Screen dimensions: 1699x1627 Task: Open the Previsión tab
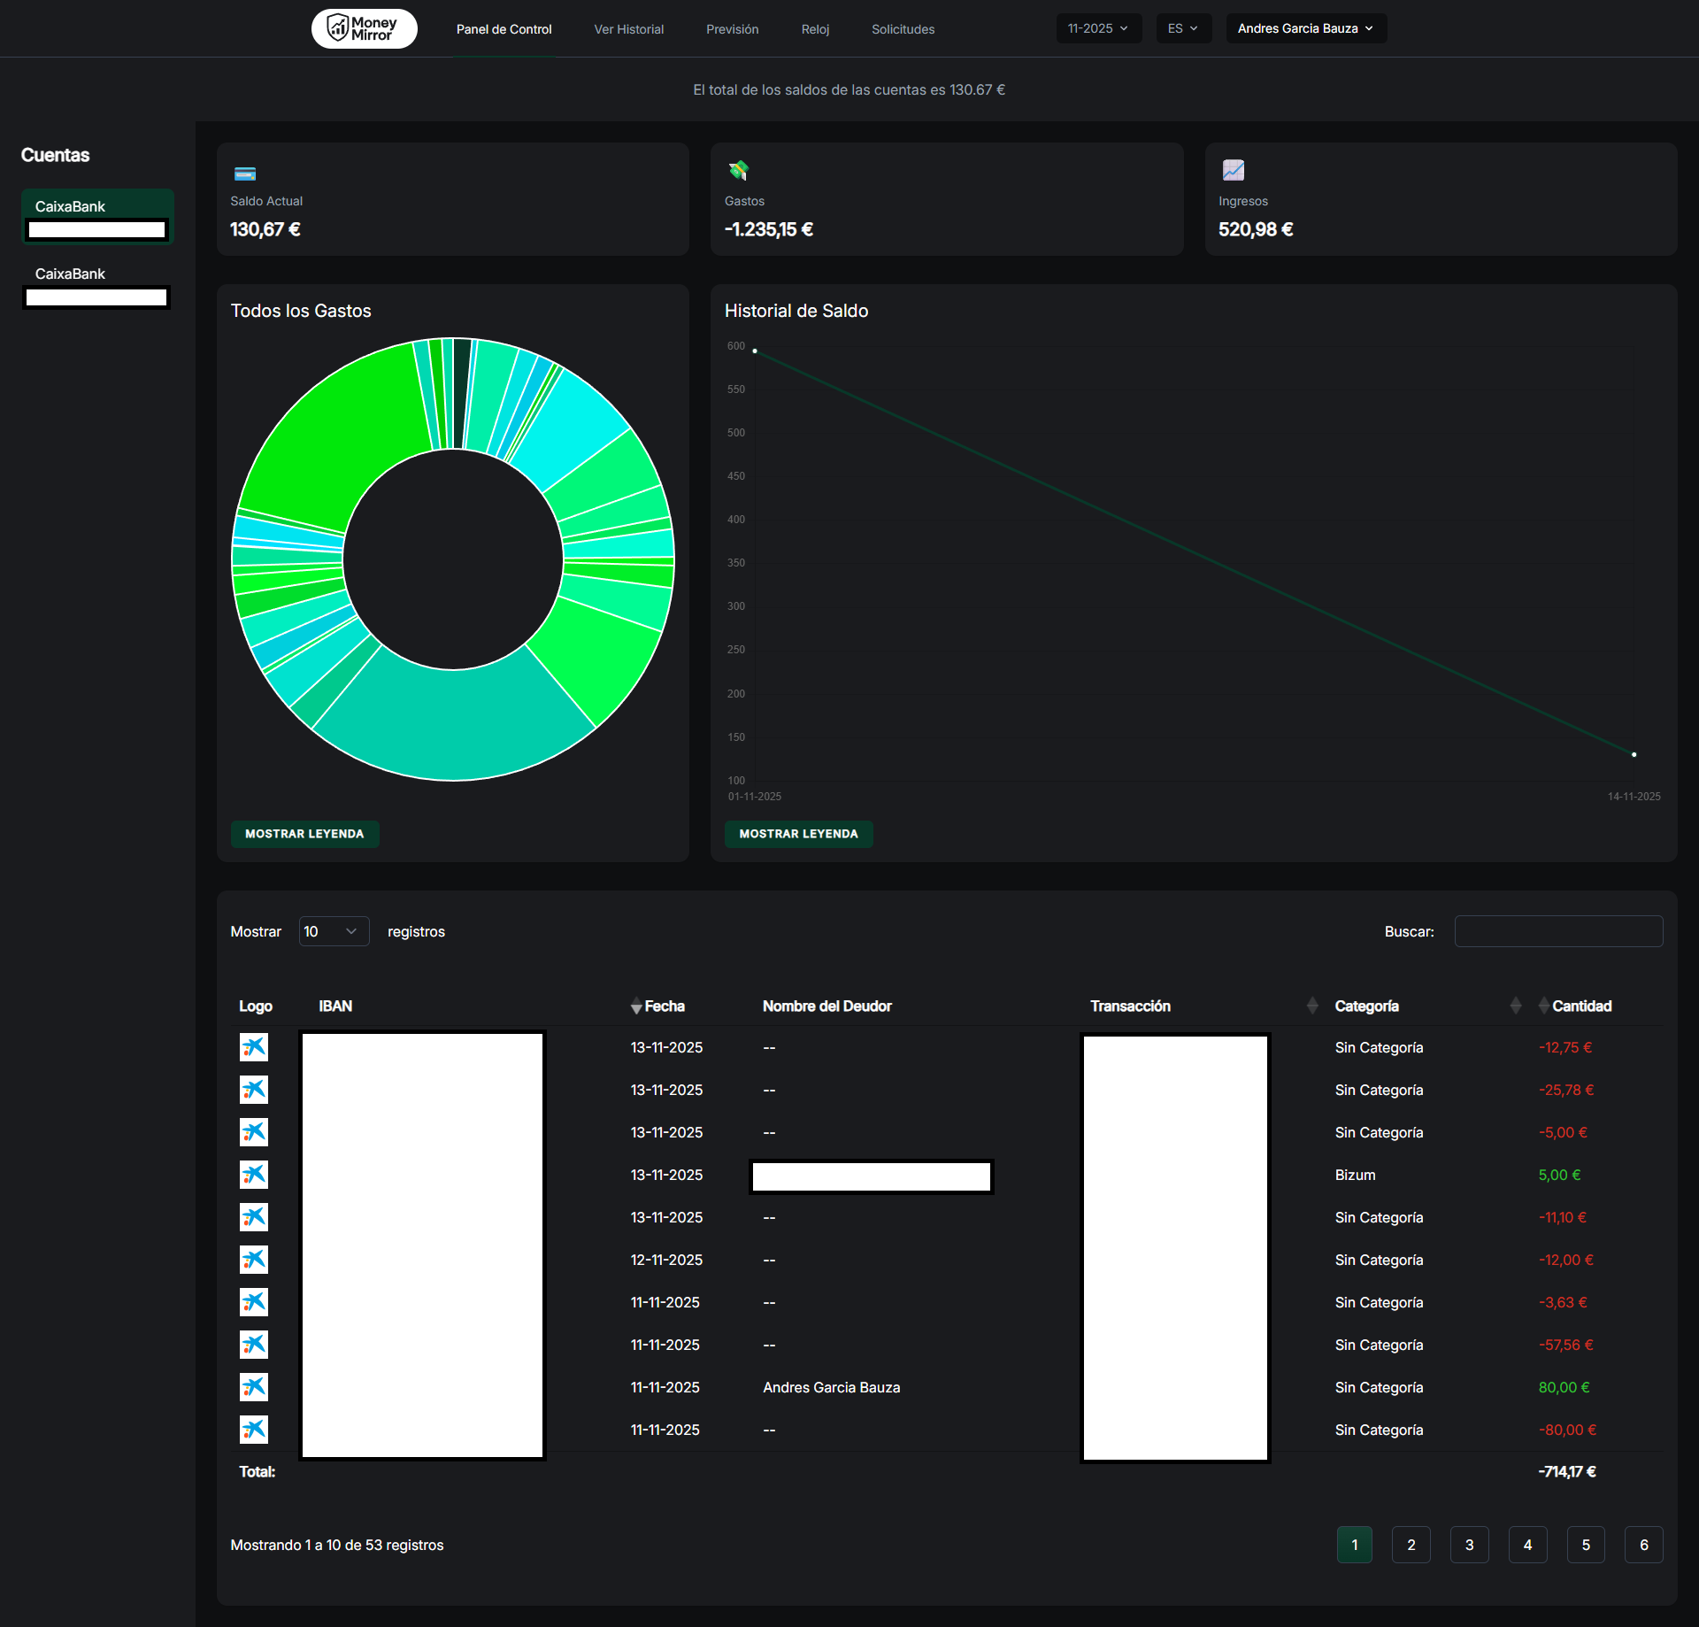pos(732,29)
